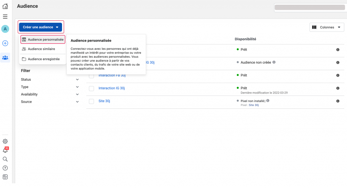
Task: Click the plus circle create icon
Action: coord(5,43)
